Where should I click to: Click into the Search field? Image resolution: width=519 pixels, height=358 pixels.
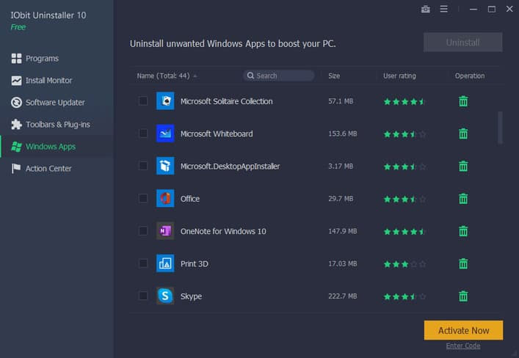[x=283, y=76]
